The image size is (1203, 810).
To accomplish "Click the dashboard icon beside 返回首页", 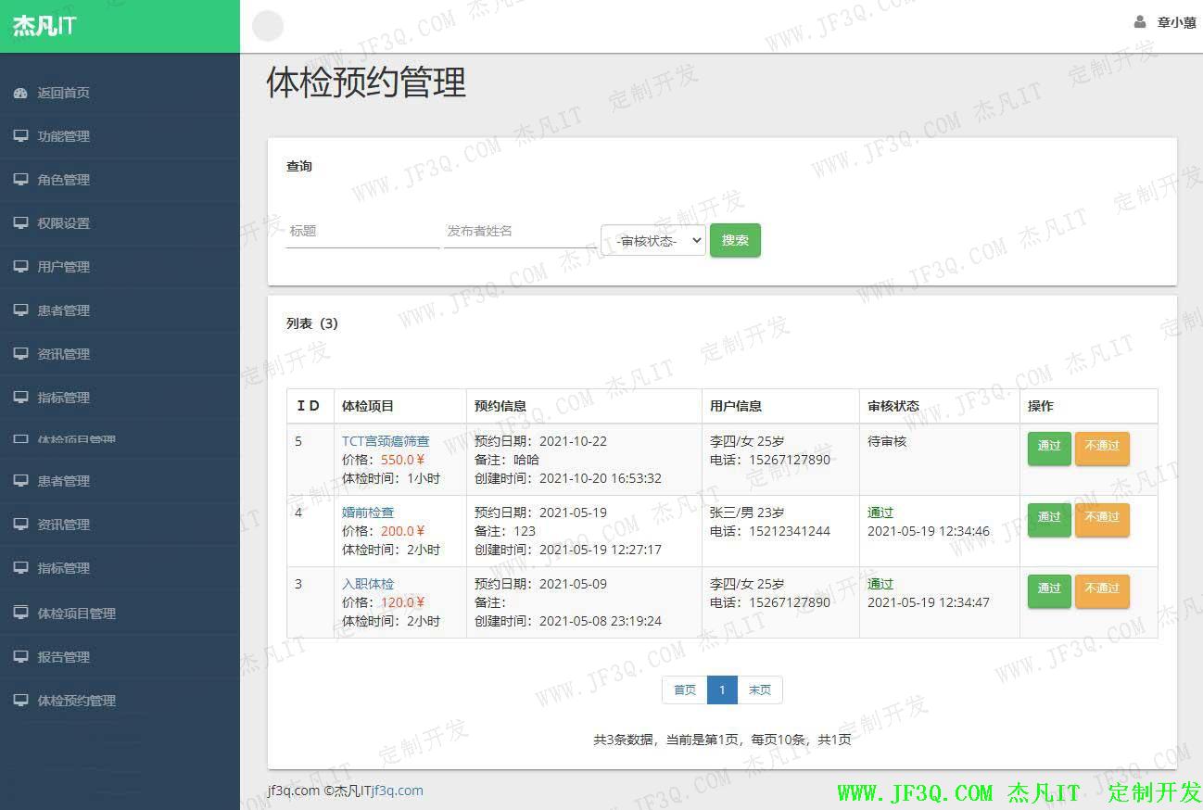I will click(20, 93).
